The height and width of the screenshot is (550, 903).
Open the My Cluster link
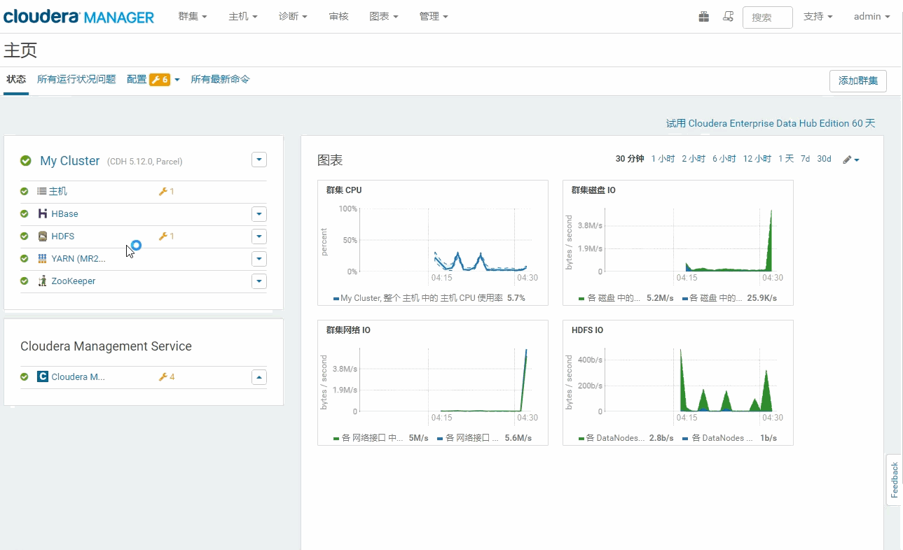pos(70,161)
